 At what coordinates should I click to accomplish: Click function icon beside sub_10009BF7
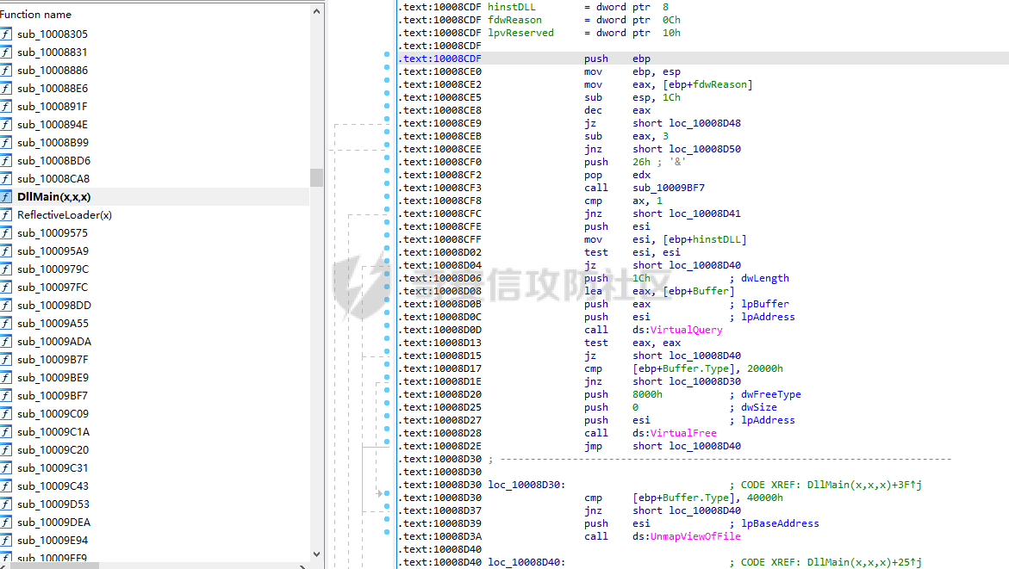point(6,396)
